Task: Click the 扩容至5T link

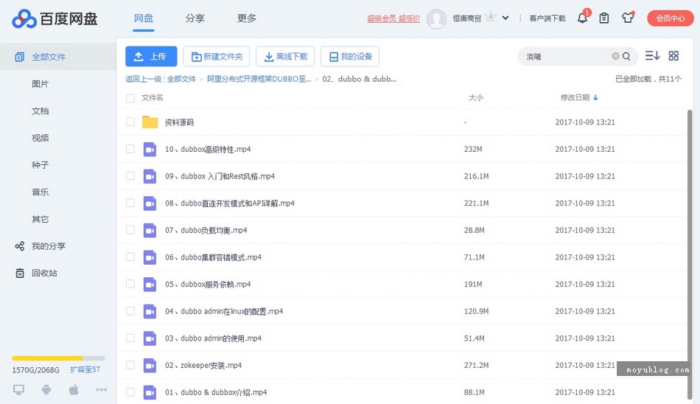Action: click(x=85, y=369)
